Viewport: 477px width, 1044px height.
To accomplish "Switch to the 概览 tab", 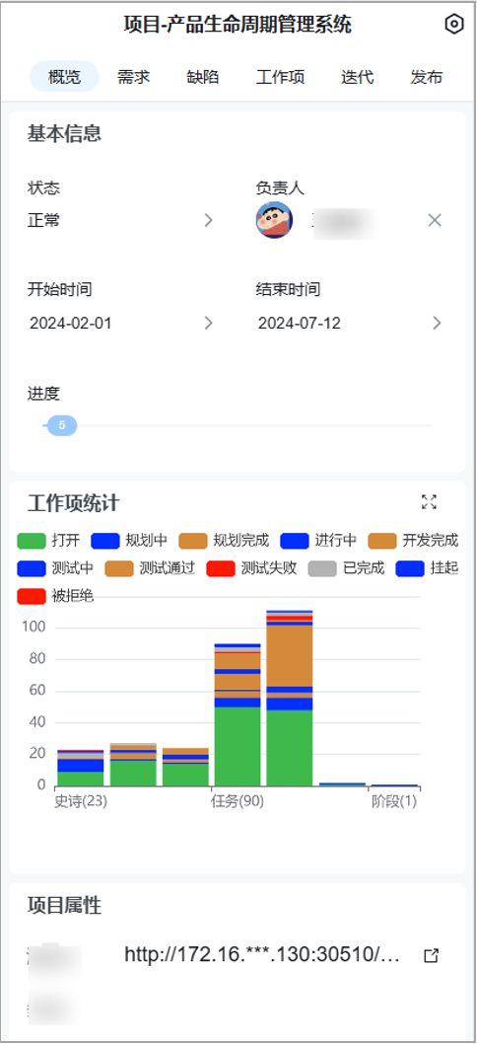I will 64,77.
